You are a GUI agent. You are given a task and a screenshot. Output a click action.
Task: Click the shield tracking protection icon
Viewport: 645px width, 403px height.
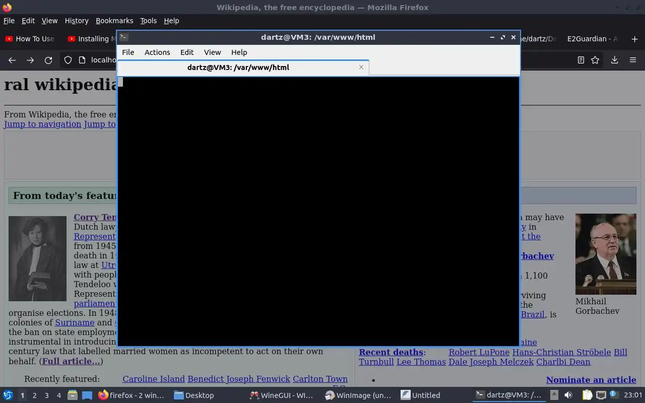(68, 60)
